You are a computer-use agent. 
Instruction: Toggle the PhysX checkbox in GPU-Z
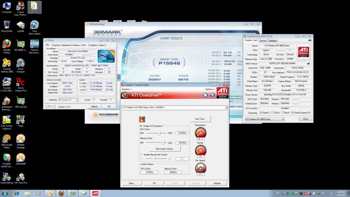pos(283,113)
